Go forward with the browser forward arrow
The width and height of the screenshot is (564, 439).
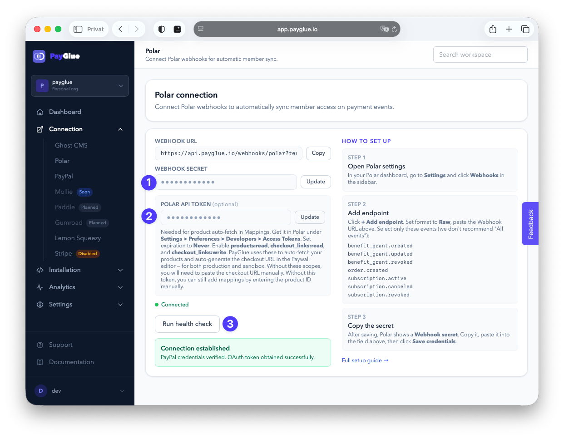click(x=137, y=29)
